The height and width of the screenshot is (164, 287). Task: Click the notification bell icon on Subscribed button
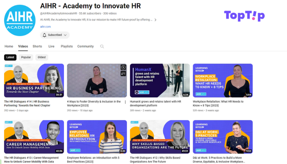pyautogui.click(x=44, y=35)
